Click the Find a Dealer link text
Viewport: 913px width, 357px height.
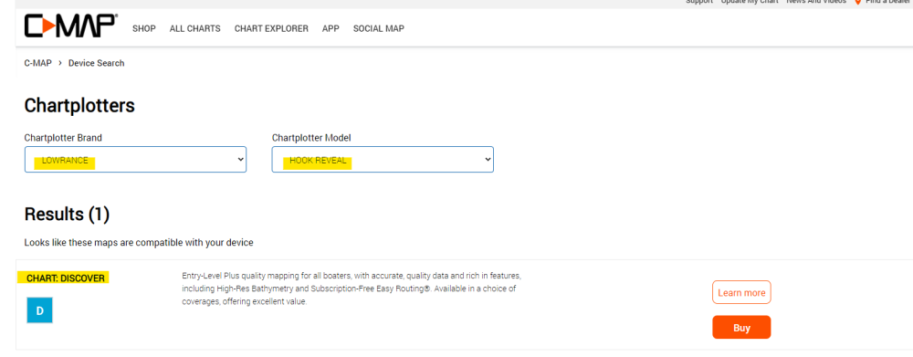coord(888,3)
